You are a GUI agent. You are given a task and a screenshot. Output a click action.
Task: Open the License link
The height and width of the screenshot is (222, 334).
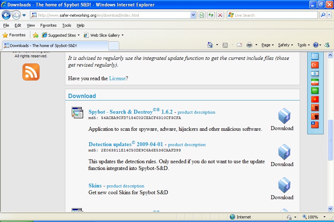(117, 78)
